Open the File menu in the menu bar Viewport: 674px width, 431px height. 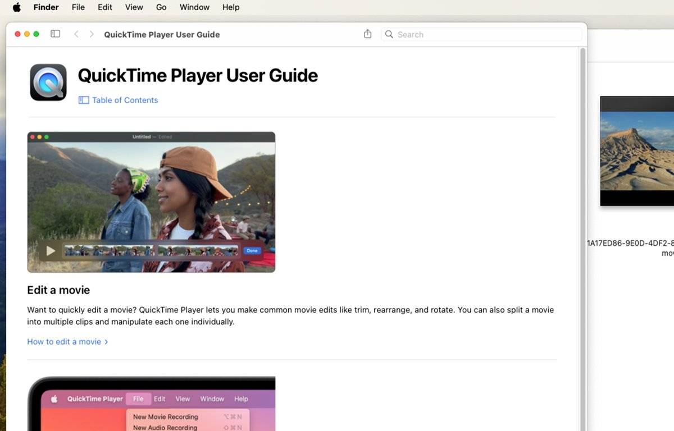tap(78, 7)
